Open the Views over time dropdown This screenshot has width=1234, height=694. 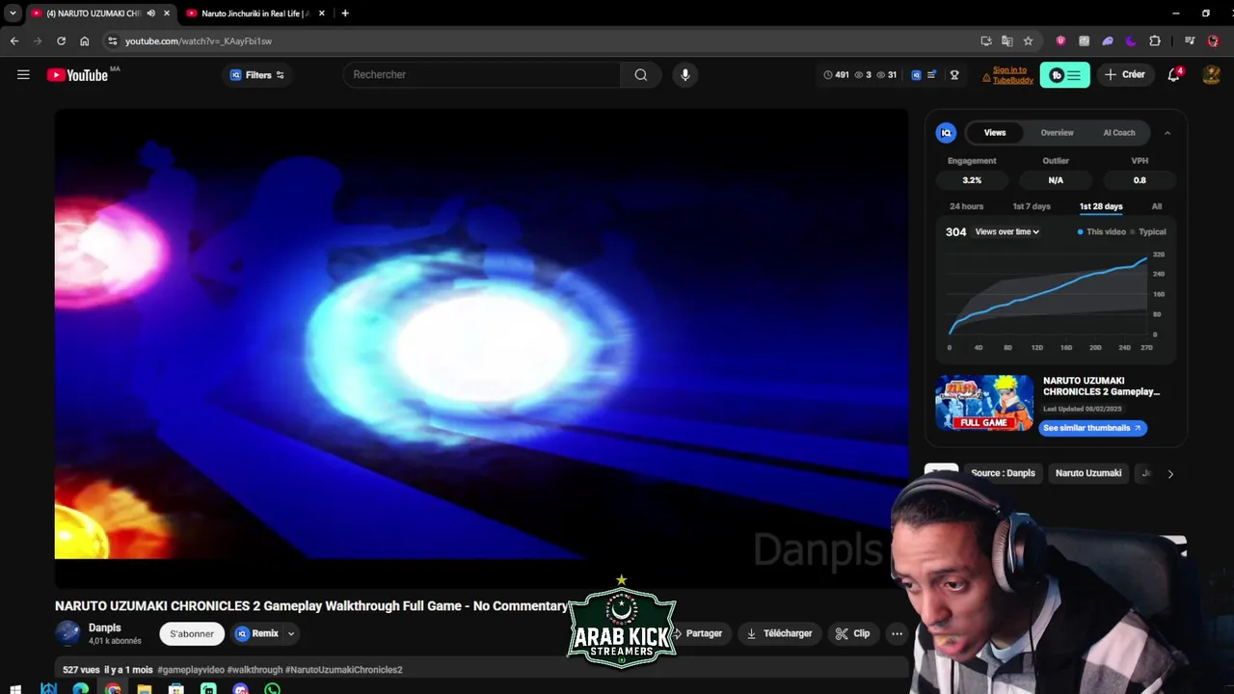coord(1006,232)
